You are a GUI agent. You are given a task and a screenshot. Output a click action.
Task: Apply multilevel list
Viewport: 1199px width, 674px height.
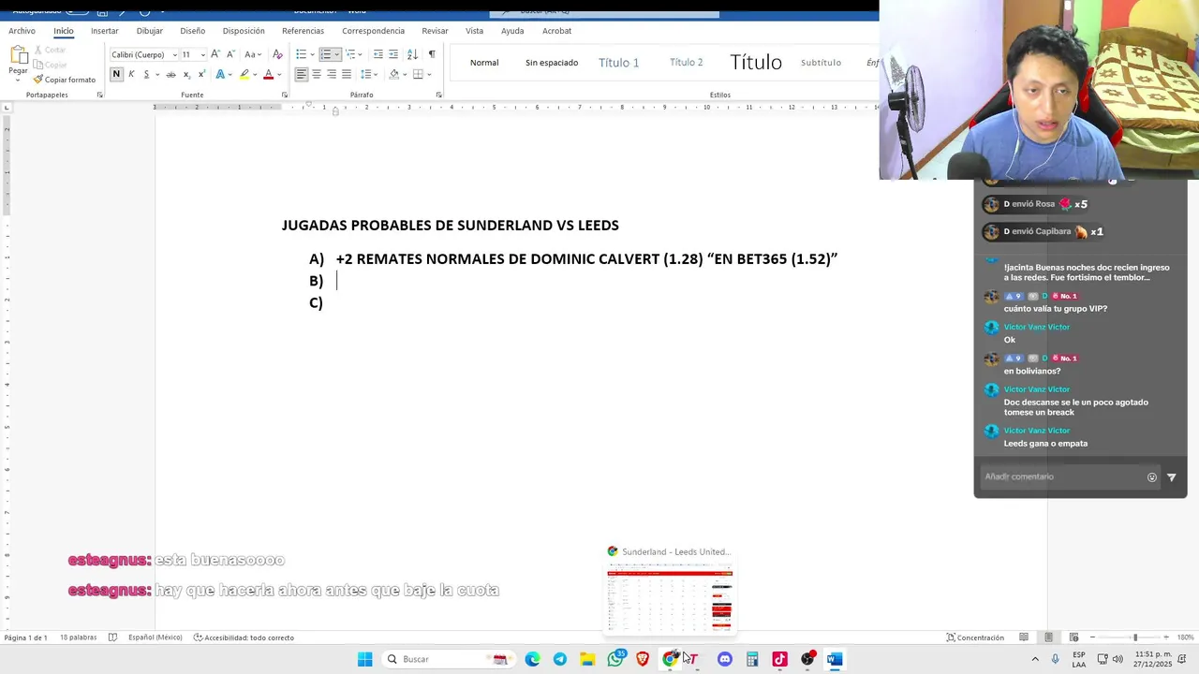tap(351, 54)
